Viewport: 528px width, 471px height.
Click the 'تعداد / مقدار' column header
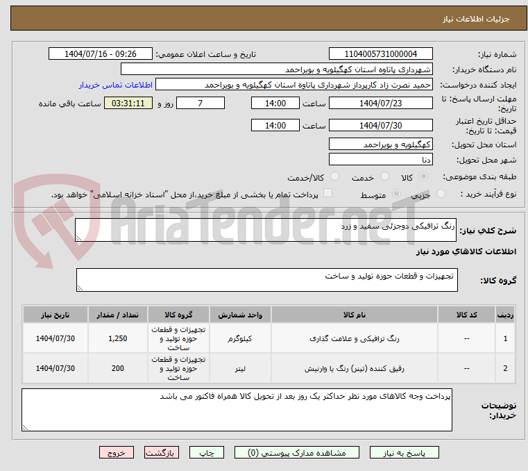(x=117, y=315)
